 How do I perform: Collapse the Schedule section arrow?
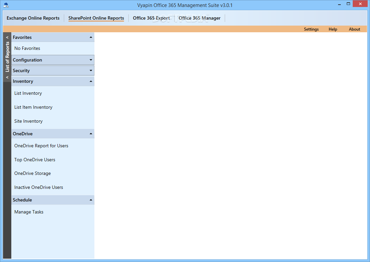pos(91,200)
